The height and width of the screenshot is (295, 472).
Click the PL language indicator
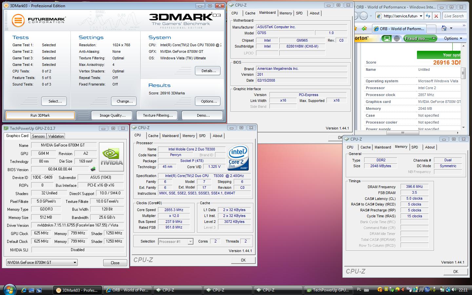point(359,289)
